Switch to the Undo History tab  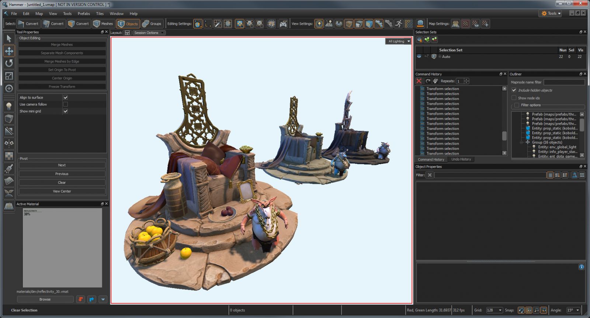[461, 159]
